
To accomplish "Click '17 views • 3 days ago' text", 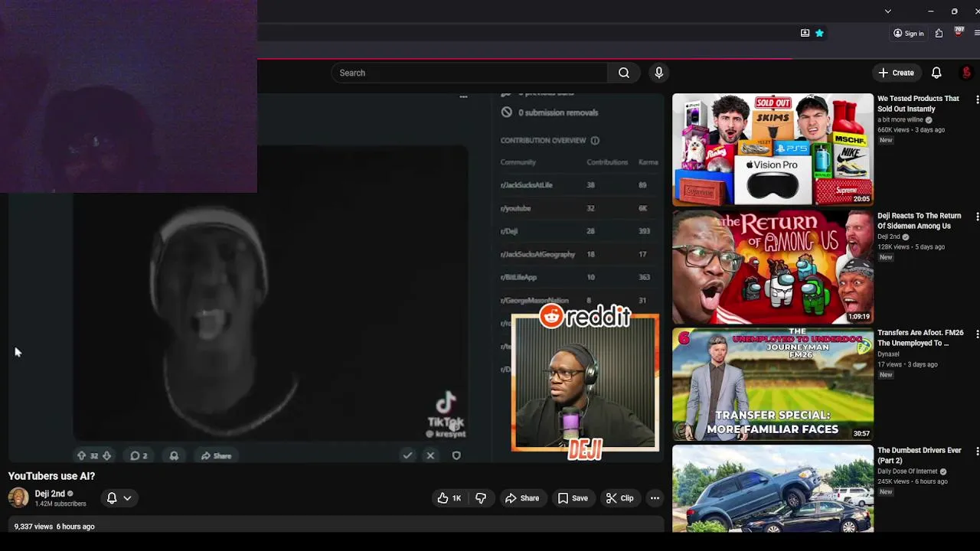I will tap(907, 364).
